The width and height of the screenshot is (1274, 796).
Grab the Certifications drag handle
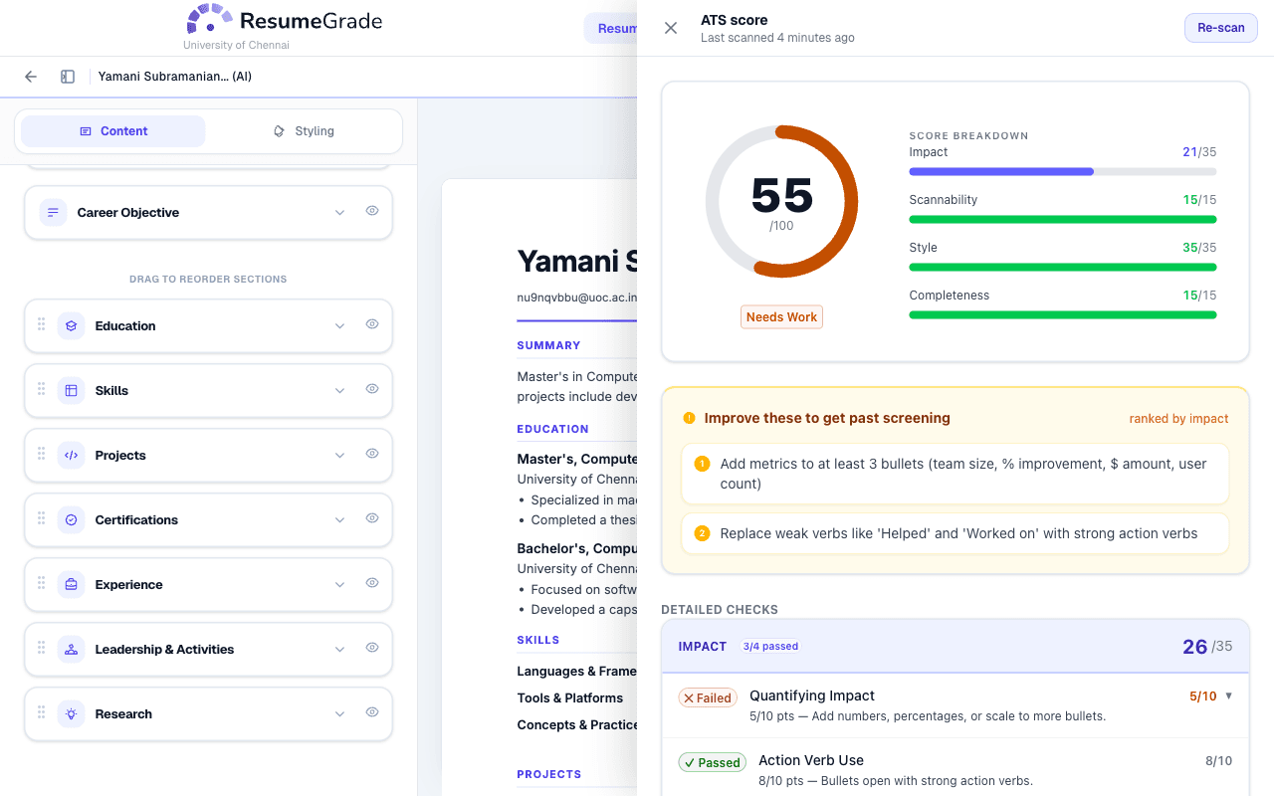[x=42, y=518]
